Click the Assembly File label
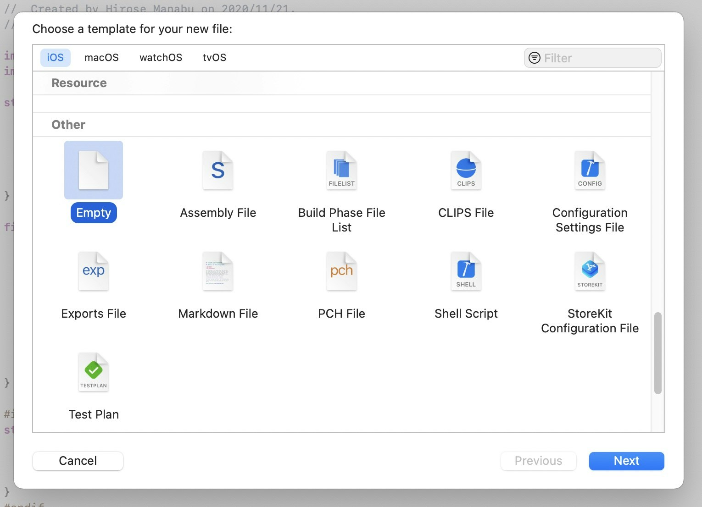 [x=218, y=213]
